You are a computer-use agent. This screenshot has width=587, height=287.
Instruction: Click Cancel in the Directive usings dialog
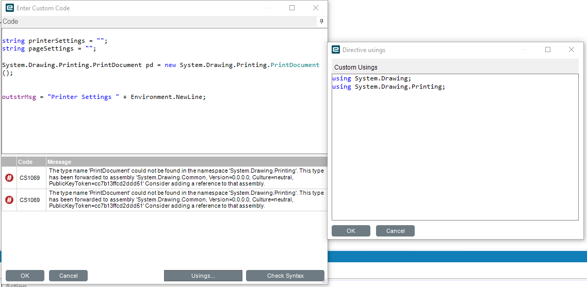click(395, 231)
